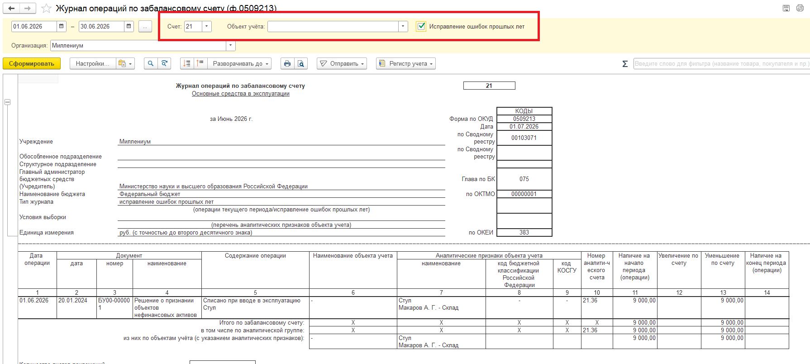The height and width of the screenshot is (364, 810).
Task: Click the Сформировать button
Action: (32, 64)
